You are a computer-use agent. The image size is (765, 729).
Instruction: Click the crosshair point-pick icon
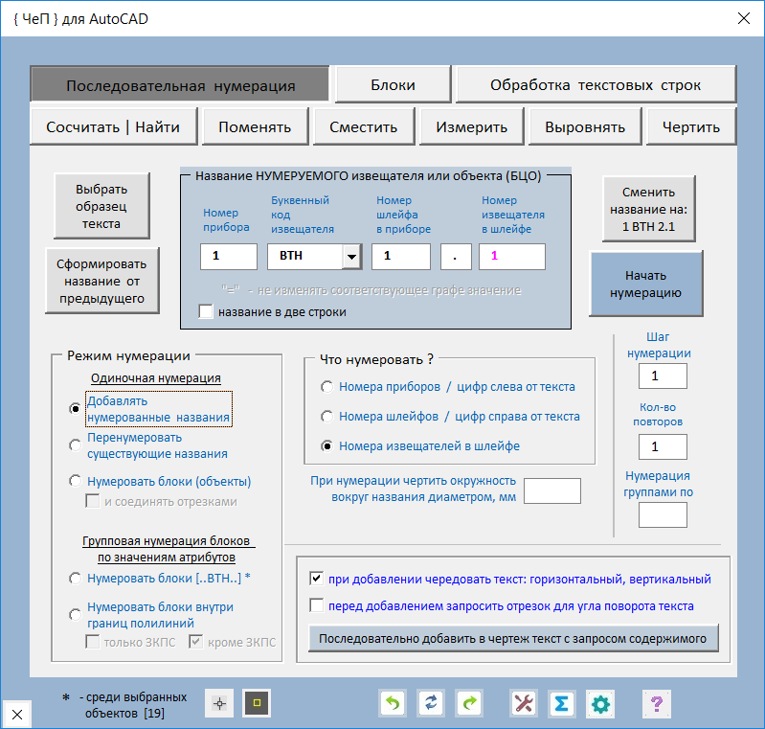pyautogui.click(x=220, y=704)
